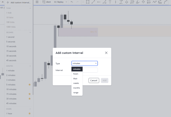Click the Add button in dialog
This screenshot has width=171, height=117.
tap(105, 81)
